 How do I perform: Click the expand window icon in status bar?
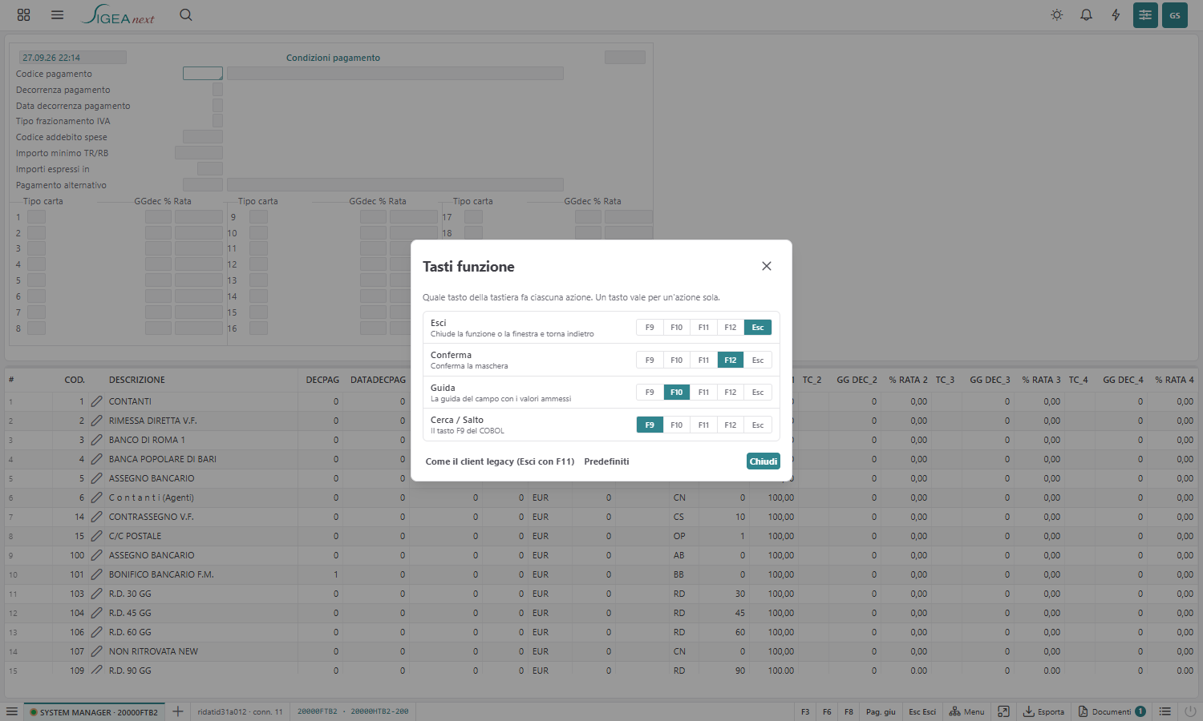[x=1003, y=711]
